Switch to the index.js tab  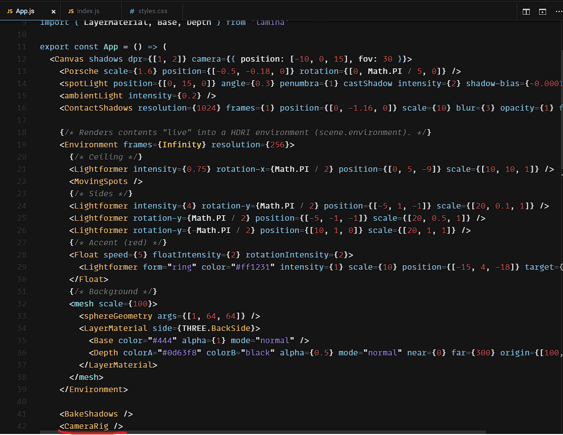pos(88,11)
